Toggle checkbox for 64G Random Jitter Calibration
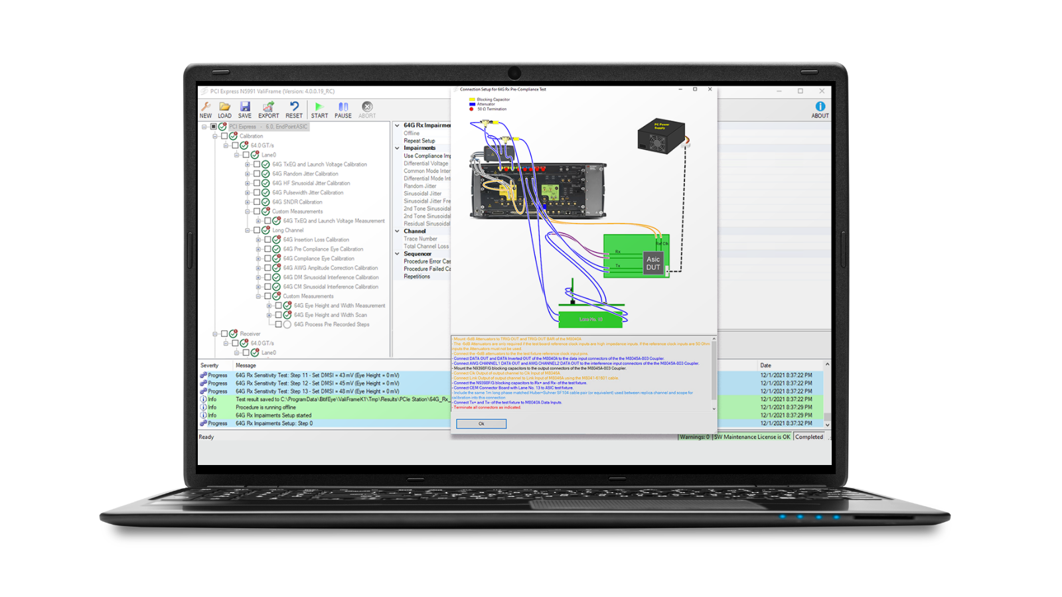1062x597 pixels. pos(256,174)
